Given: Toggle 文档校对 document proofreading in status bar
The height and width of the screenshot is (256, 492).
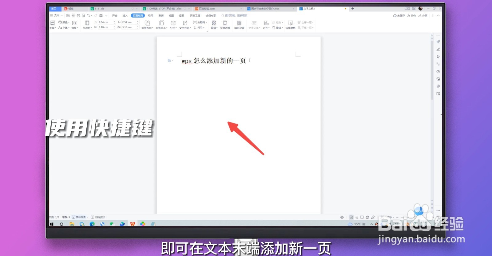Looking at the screenshot, I should coord(98,217).
